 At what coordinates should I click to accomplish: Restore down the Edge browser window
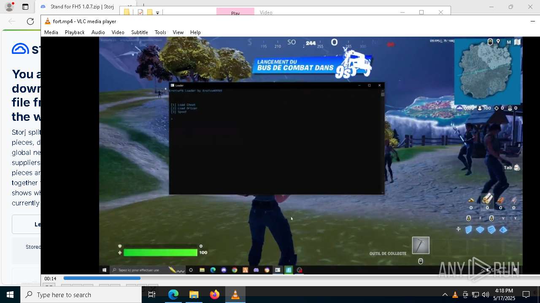tap(511, 7)
